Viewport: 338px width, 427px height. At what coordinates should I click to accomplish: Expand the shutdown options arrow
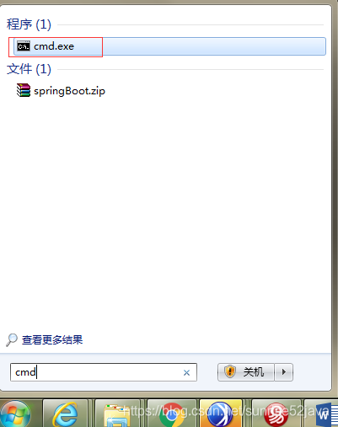point(284,372)
